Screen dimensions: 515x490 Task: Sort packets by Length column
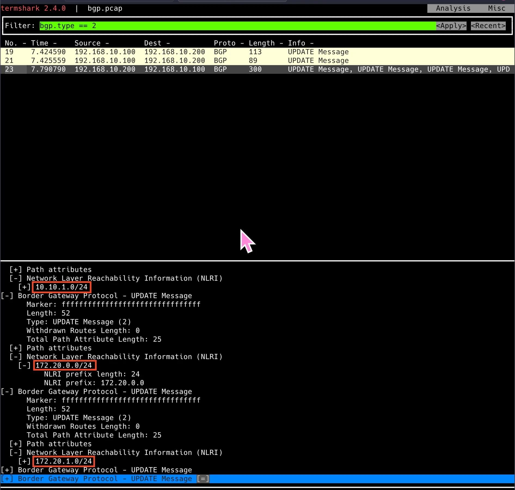[262, 43]
